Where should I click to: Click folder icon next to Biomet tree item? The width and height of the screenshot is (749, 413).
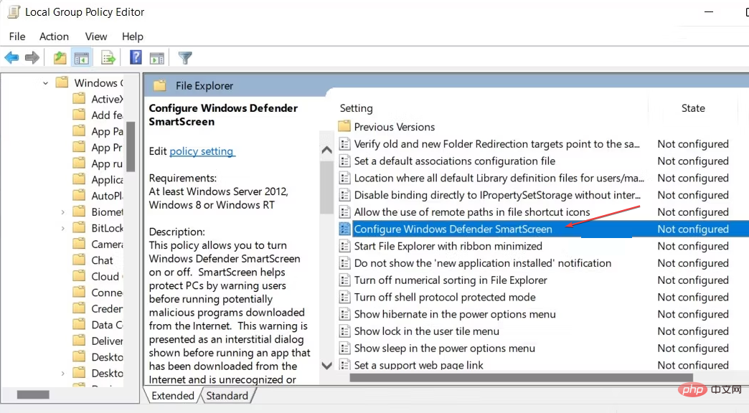[79, 212]
